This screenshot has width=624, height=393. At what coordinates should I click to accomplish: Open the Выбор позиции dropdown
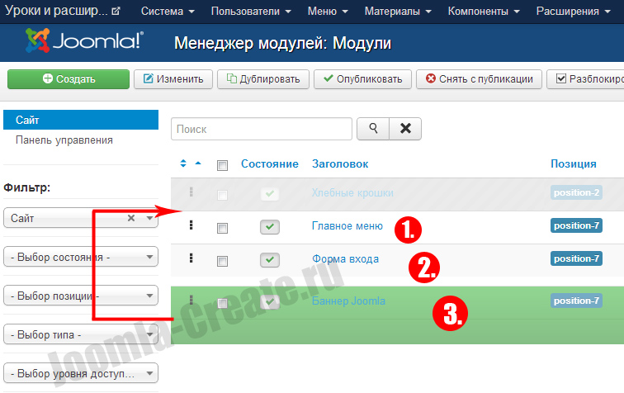81,296
